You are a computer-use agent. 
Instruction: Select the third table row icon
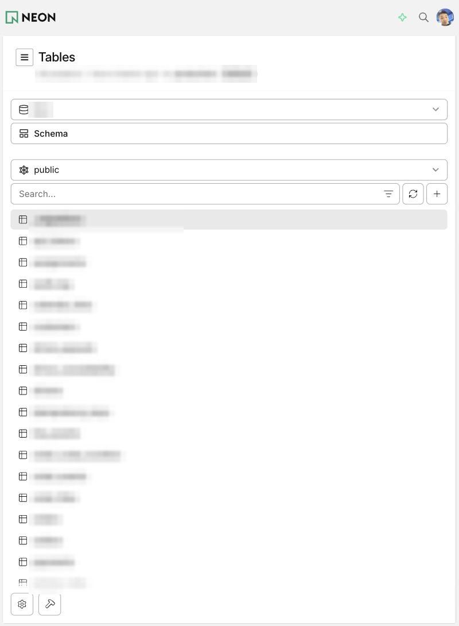pos(23,262)
